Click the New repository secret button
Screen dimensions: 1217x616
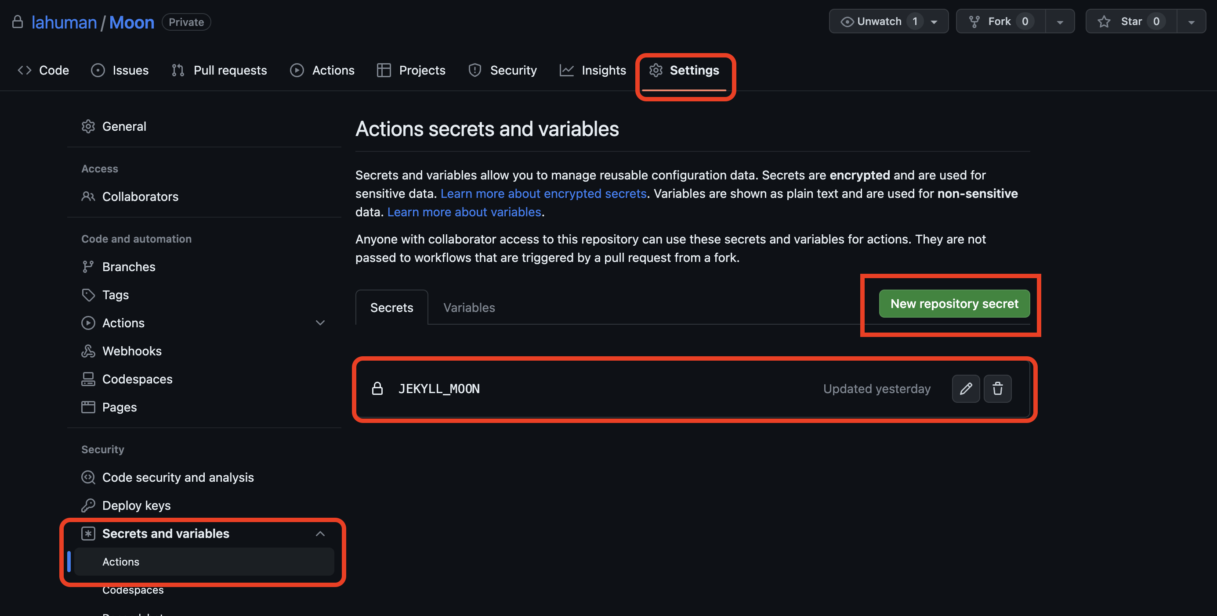[x=954, y=304]
